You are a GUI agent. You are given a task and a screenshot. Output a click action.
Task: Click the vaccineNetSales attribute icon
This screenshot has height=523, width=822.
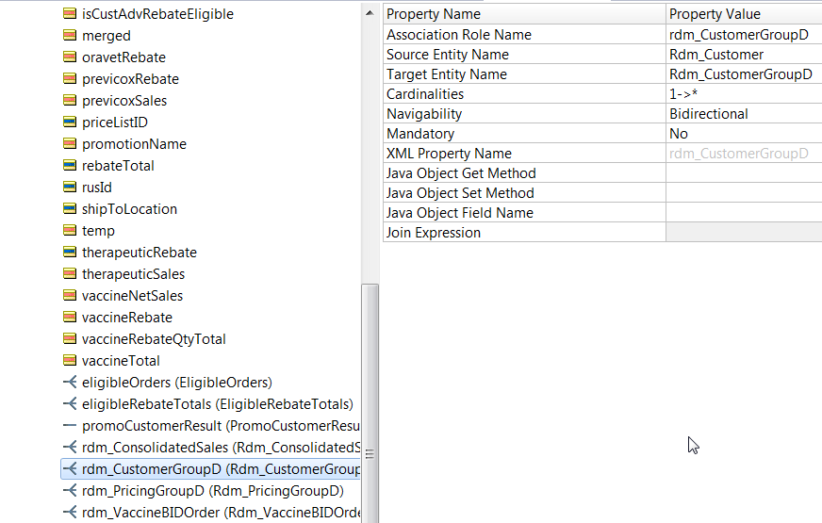point(69,296)
